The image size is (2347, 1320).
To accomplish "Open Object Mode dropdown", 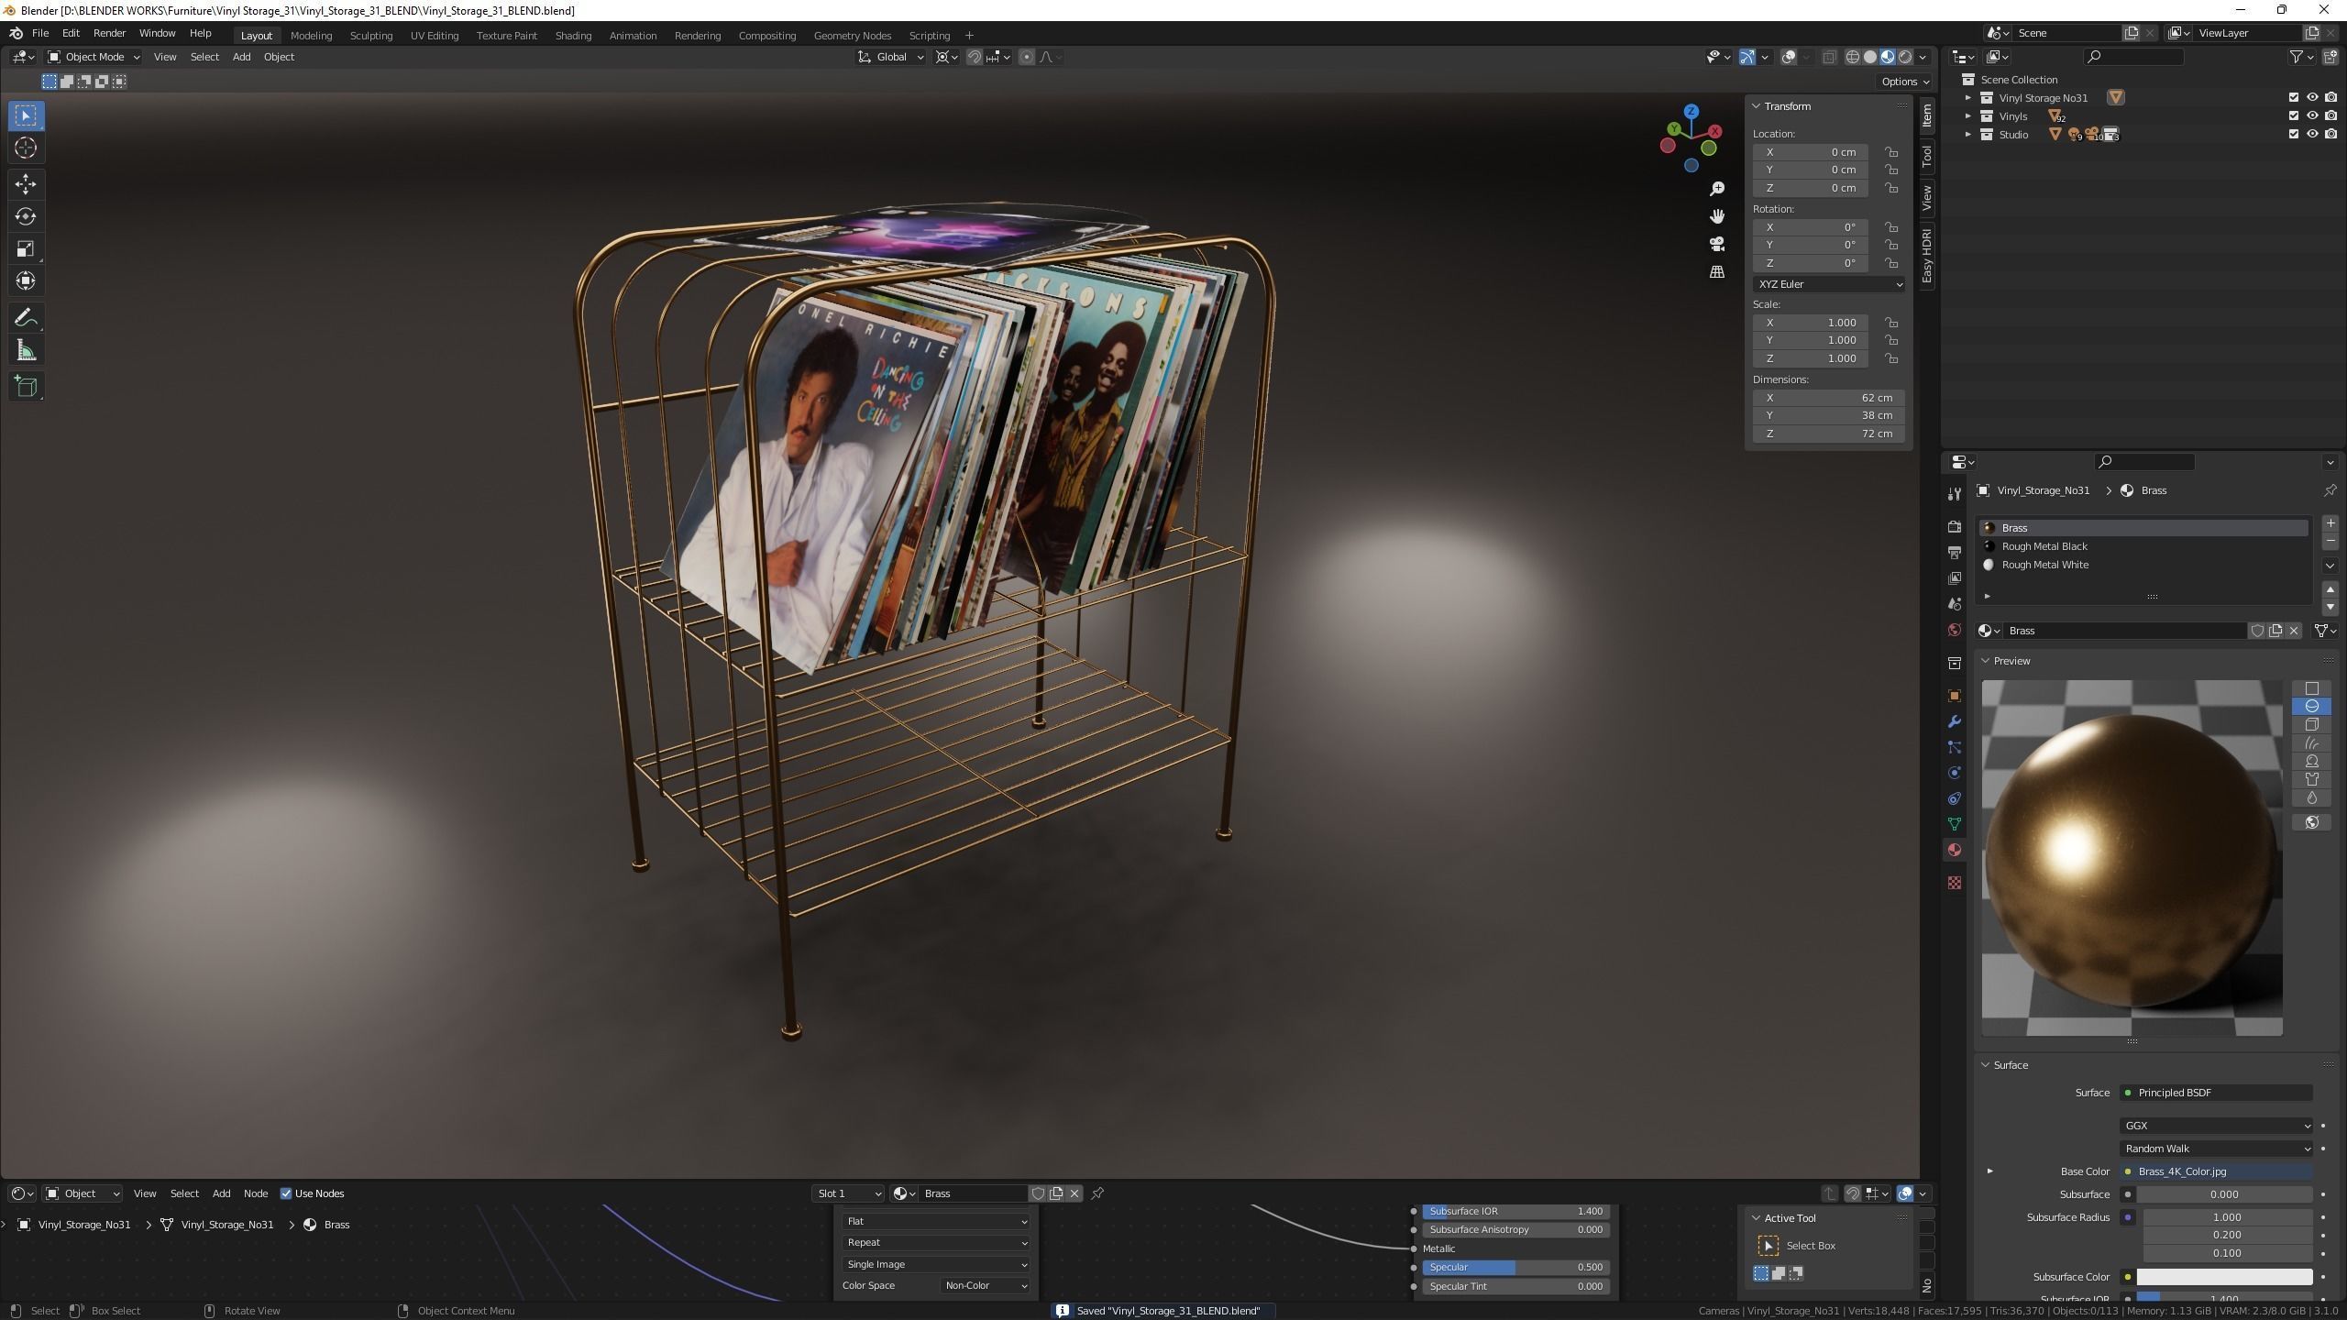I will click(94, 57).
